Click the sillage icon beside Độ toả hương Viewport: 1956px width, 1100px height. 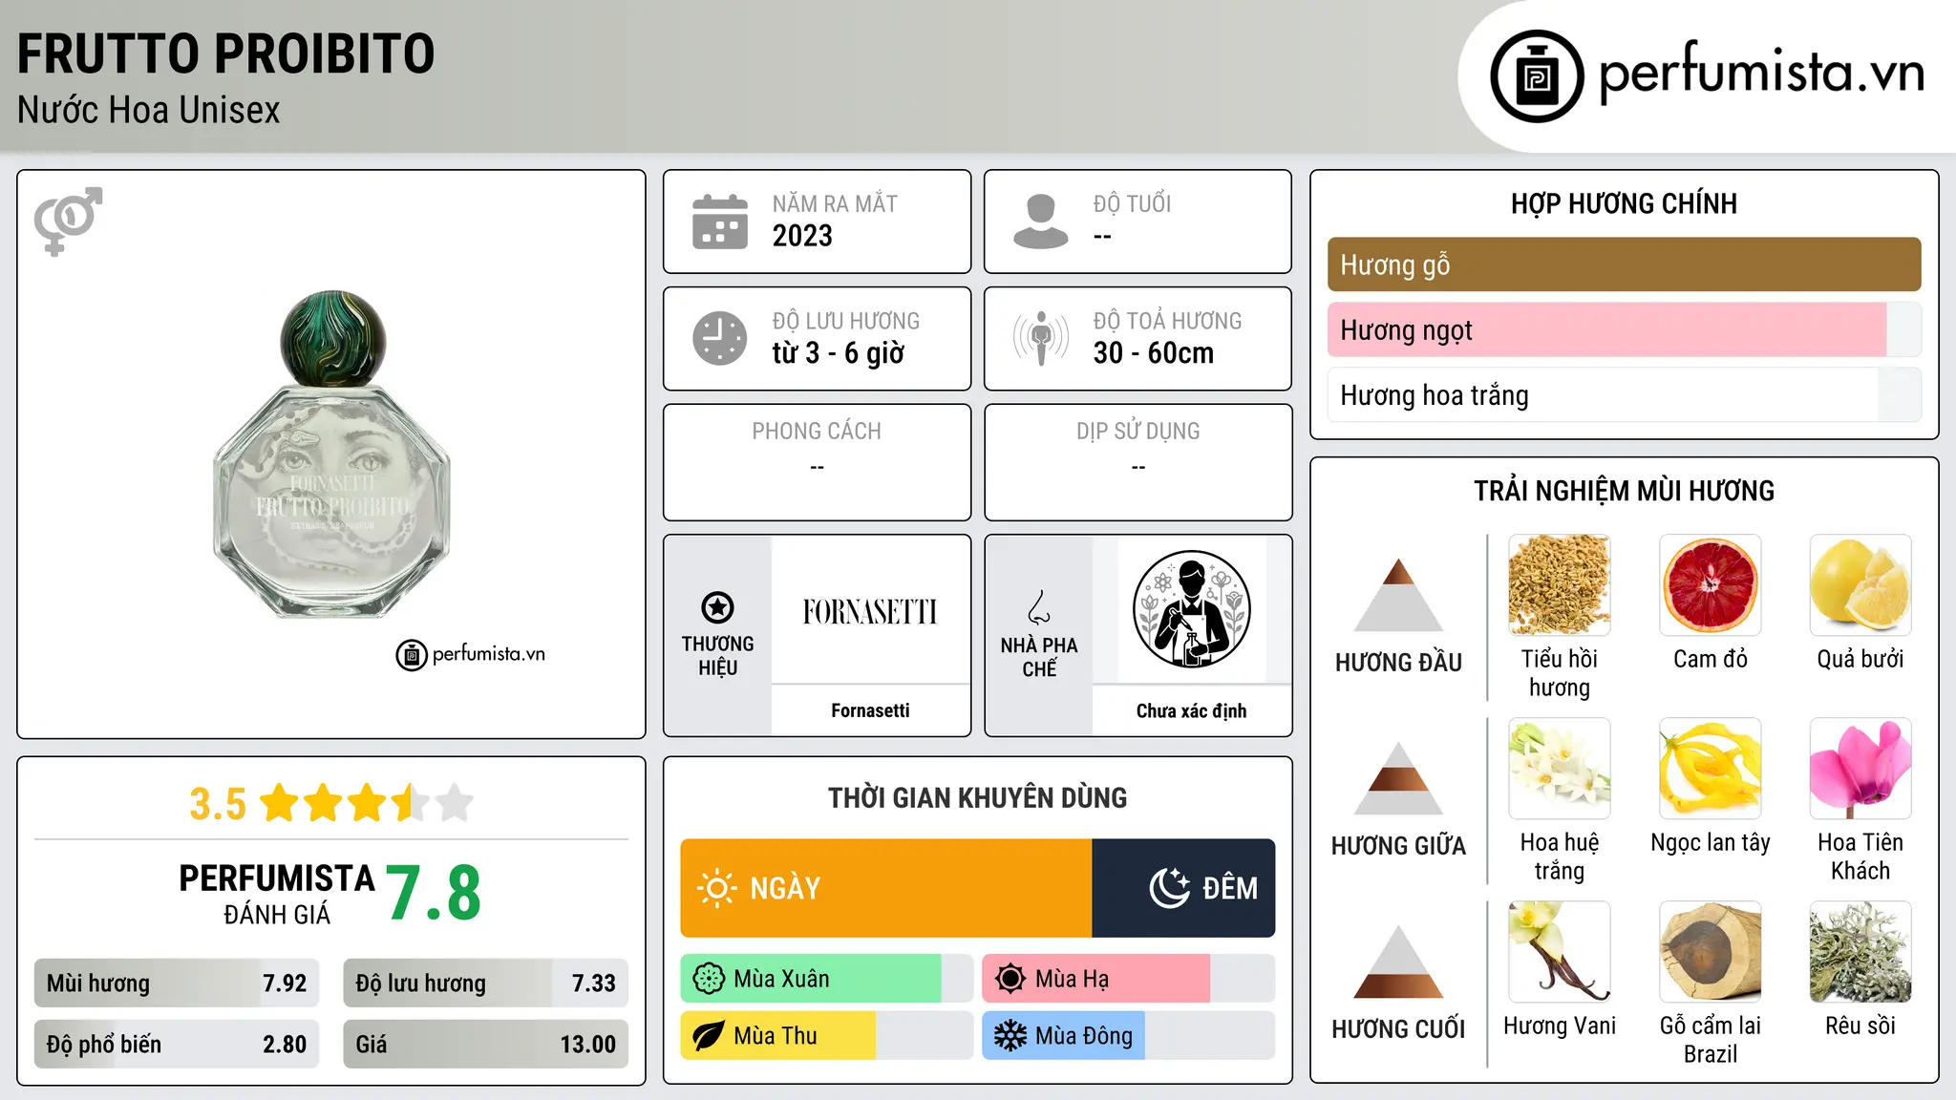tap(1041, 338)
